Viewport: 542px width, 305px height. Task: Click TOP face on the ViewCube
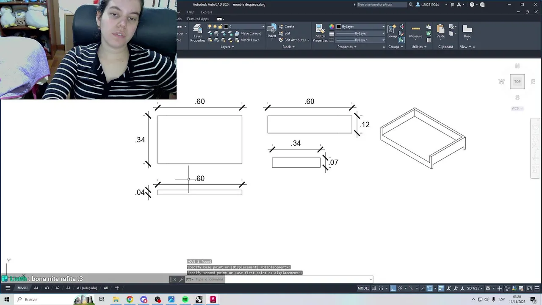[517, 81]
